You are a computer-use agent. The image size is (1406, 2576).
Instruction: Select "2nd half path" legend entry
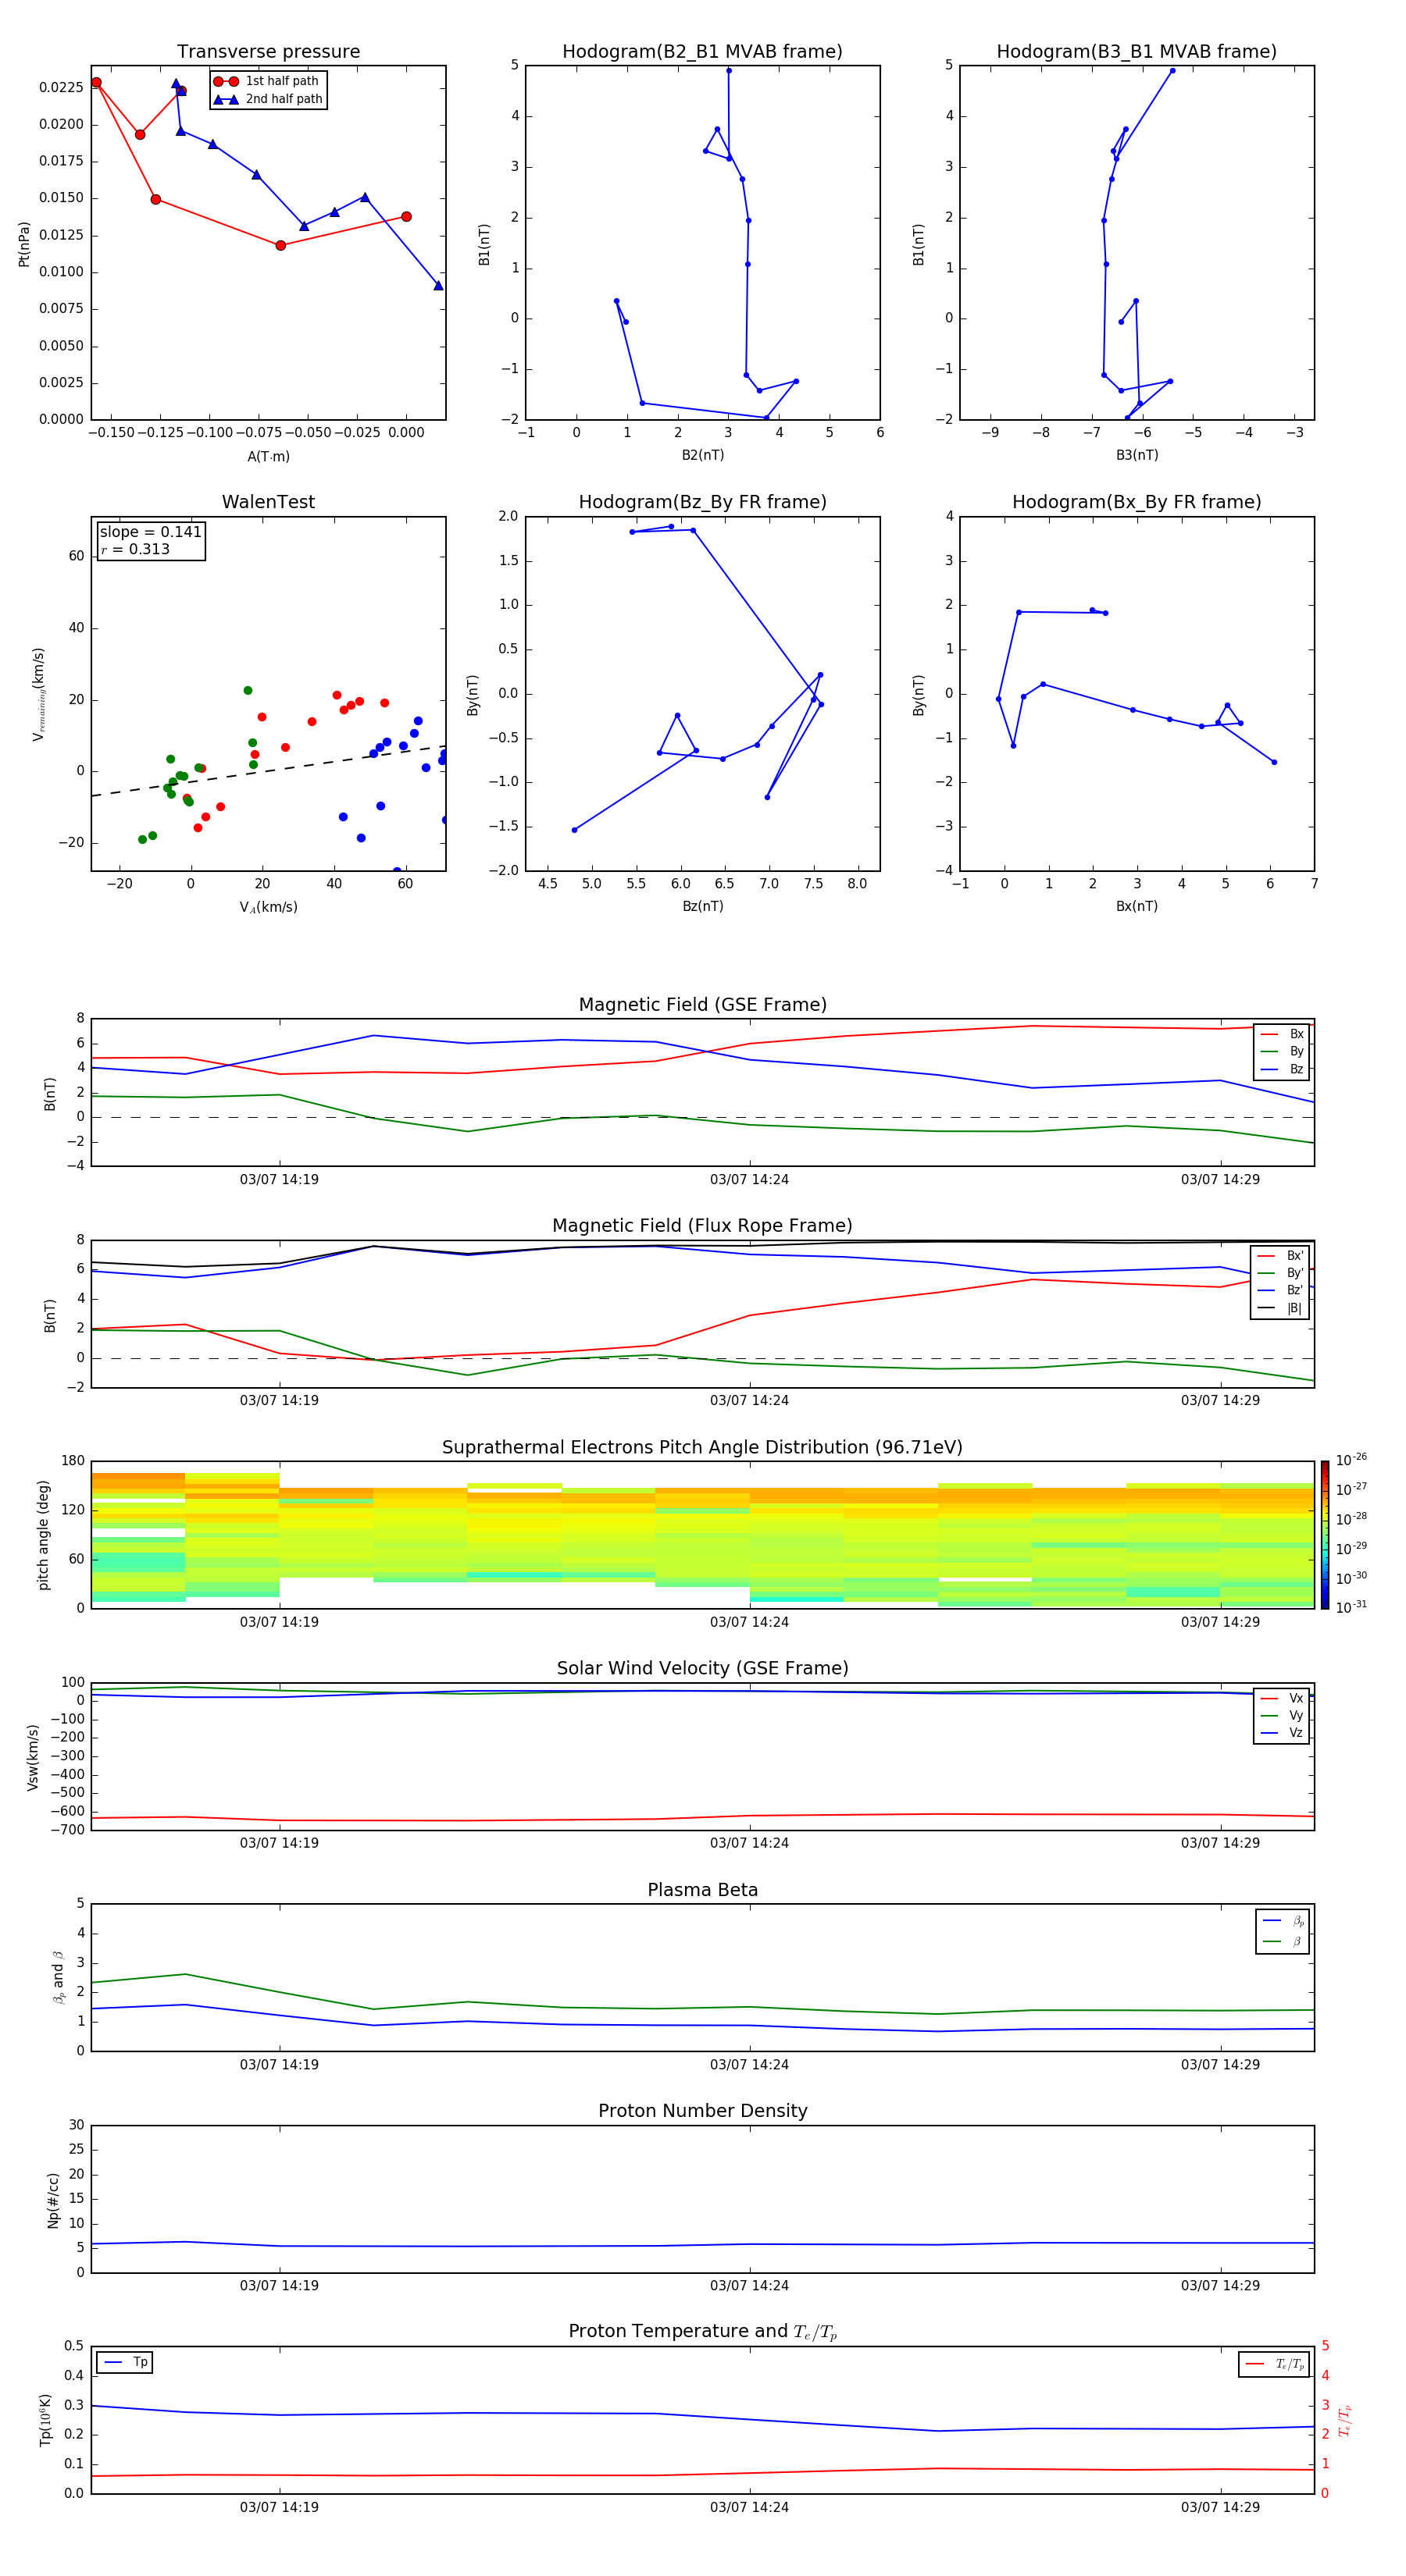pos(267,99)
